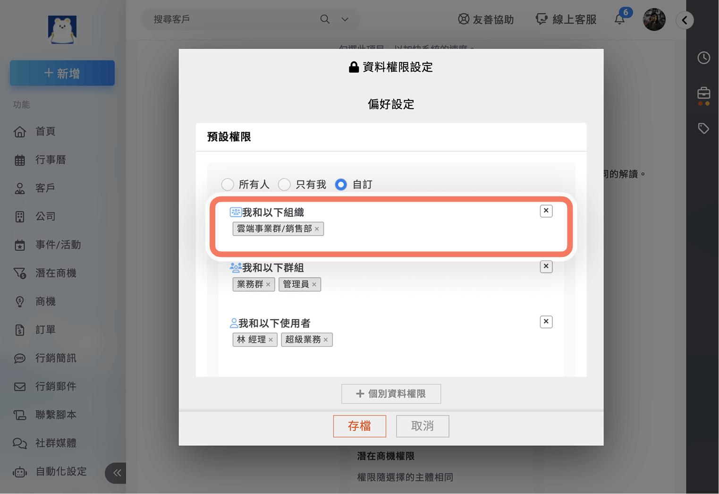The width and height of the screenshot is (719, 494).
Task: Remove 雲端事業群/銷售部 organization tag
Action: (x=317, y=229)
